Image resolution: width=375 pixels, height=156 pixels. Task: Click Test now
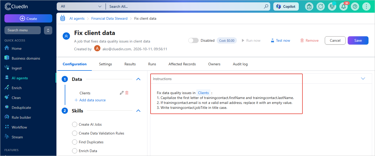(x=280, y=40)
